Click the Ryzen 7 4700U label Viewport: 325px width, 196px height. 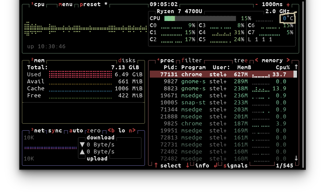point(179,11)
